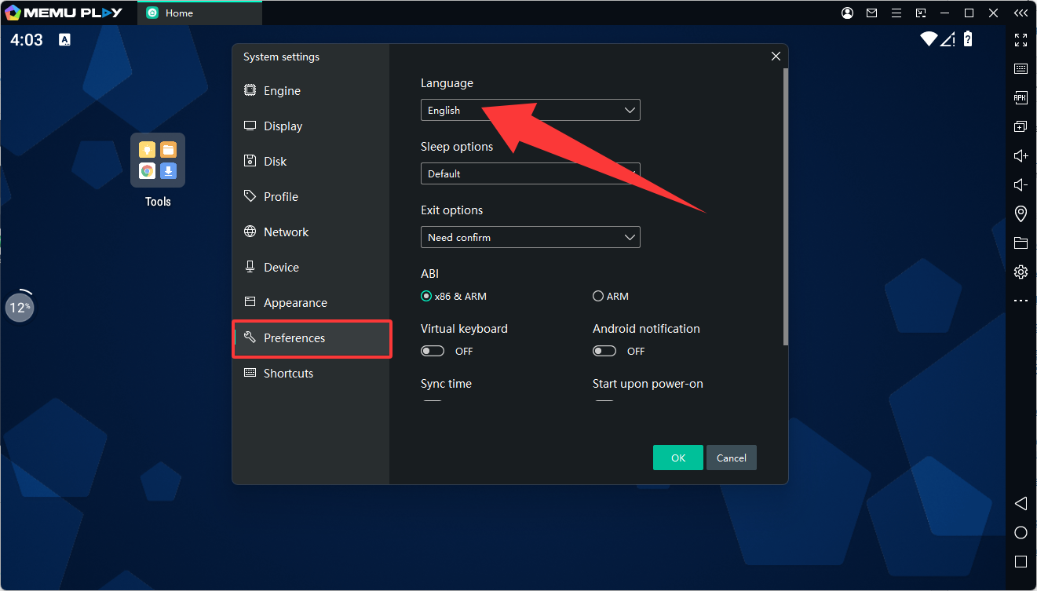Open the keymapping keyboard icon
Image resolution: width=1037 pixels, height=591 pixels.
[x=1021, y=69]
